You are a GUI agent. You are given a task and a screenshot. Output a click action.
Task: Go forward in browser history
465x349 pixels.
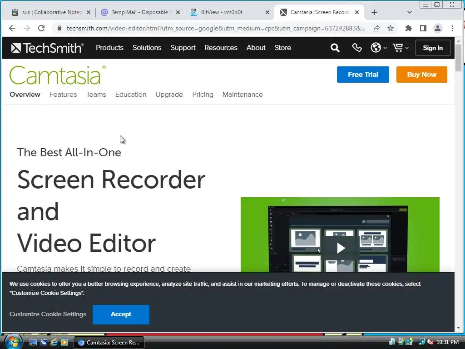tap(27, 28)
